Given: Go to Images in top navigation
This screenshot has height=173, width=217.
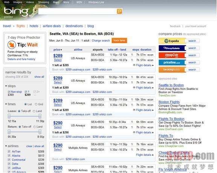Looking at the screenshot, I should [x=18, y=2].
